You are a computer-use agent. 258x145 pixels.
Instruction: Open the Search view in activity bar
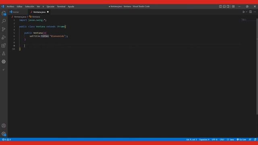point(4,21)
